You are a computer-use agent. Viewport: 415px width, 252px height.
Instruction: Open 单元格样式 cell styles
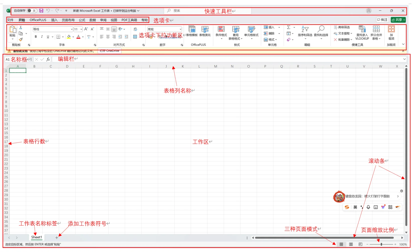[x=251, y=33]
